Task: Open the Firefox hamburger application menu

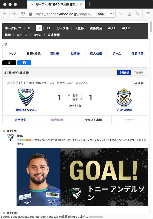Action: pyautogui.click(x=148, y=14)
